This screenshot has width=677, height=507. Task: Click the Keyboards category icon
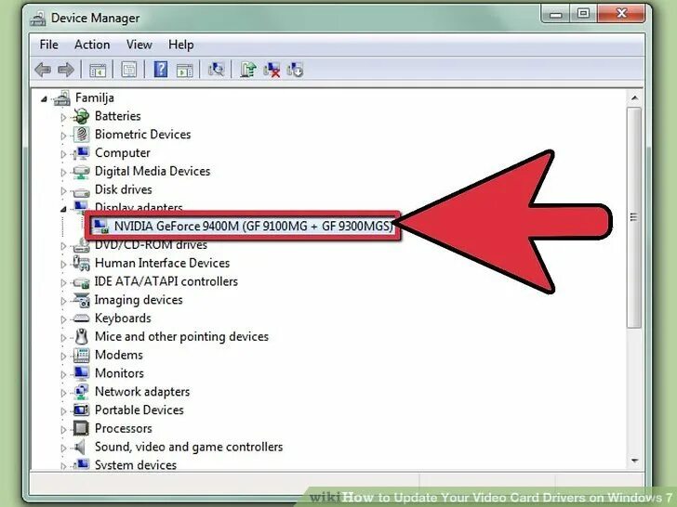tap(81, 318)
